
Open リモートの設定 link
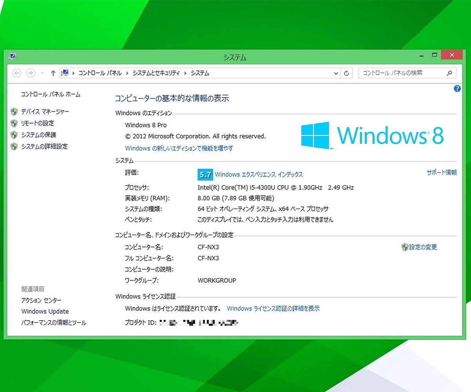(x=38, y=123)
